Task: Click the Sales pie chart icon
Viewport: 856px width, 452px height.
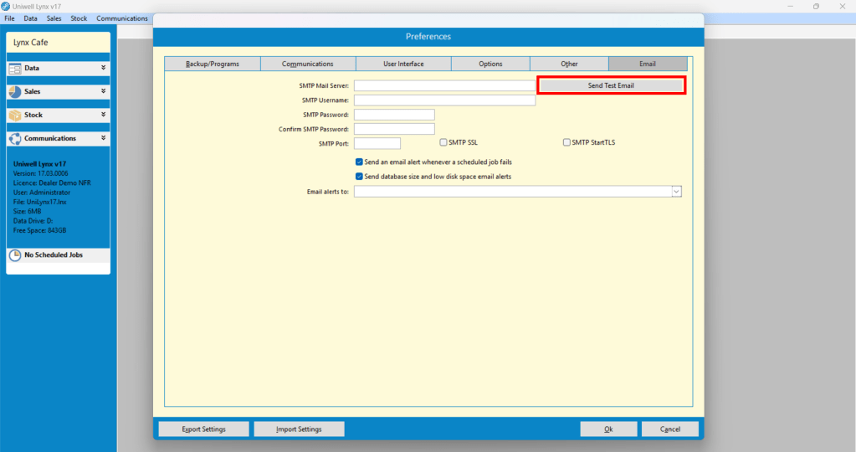Action: click(x=15, y=92)
